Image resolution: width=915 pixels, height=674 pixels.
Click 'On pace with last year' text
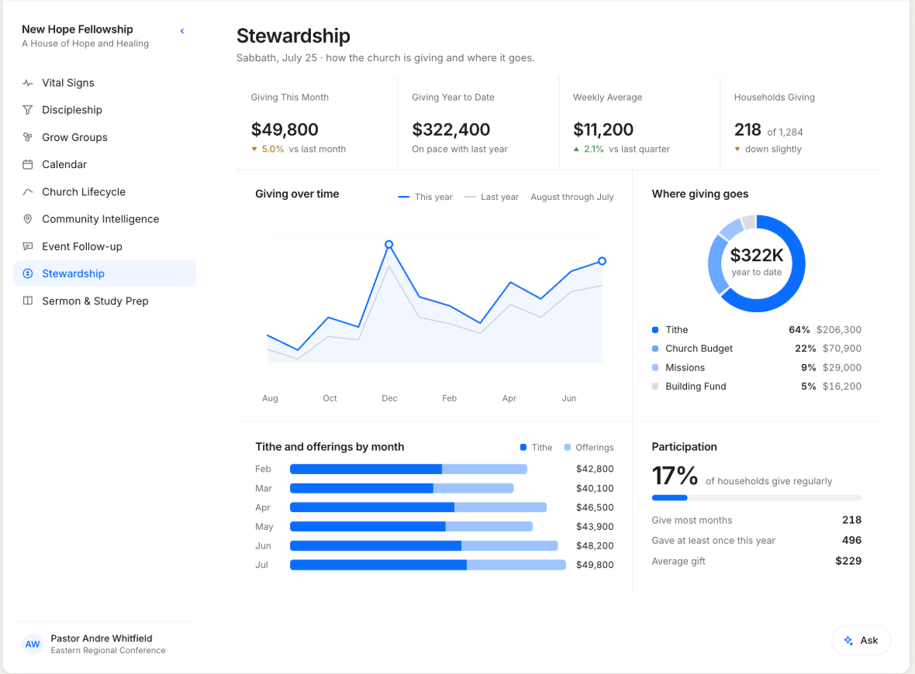(460, 150)
